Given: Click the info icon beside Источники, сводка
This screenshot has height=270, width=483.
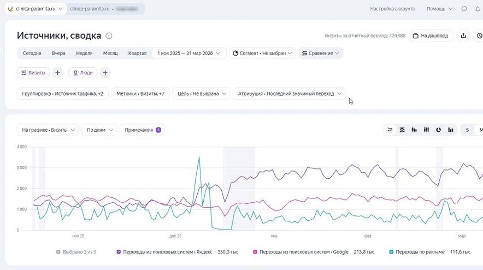Looking at the screenshot, I should (109, 36).
